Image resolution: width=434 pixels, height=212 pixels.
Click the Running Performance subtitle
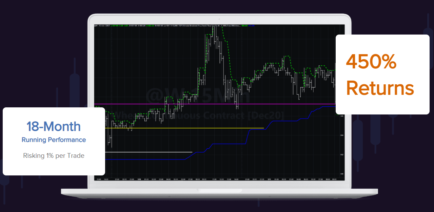[54, 140]
